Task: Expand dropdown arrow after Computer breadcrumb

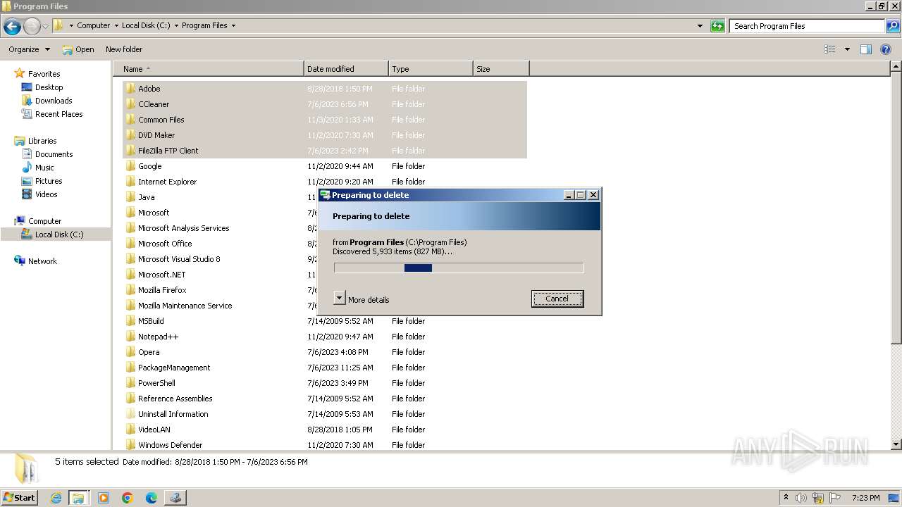Action: pyautogui.click(x=116, y=26)
